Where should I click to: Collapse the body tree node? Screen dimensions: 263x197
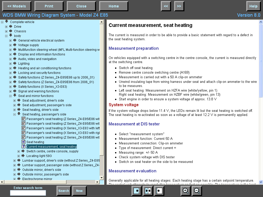pos(6,36)
